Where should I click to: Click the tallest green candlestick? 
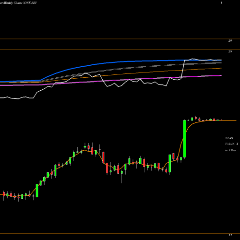click(185, 139)
